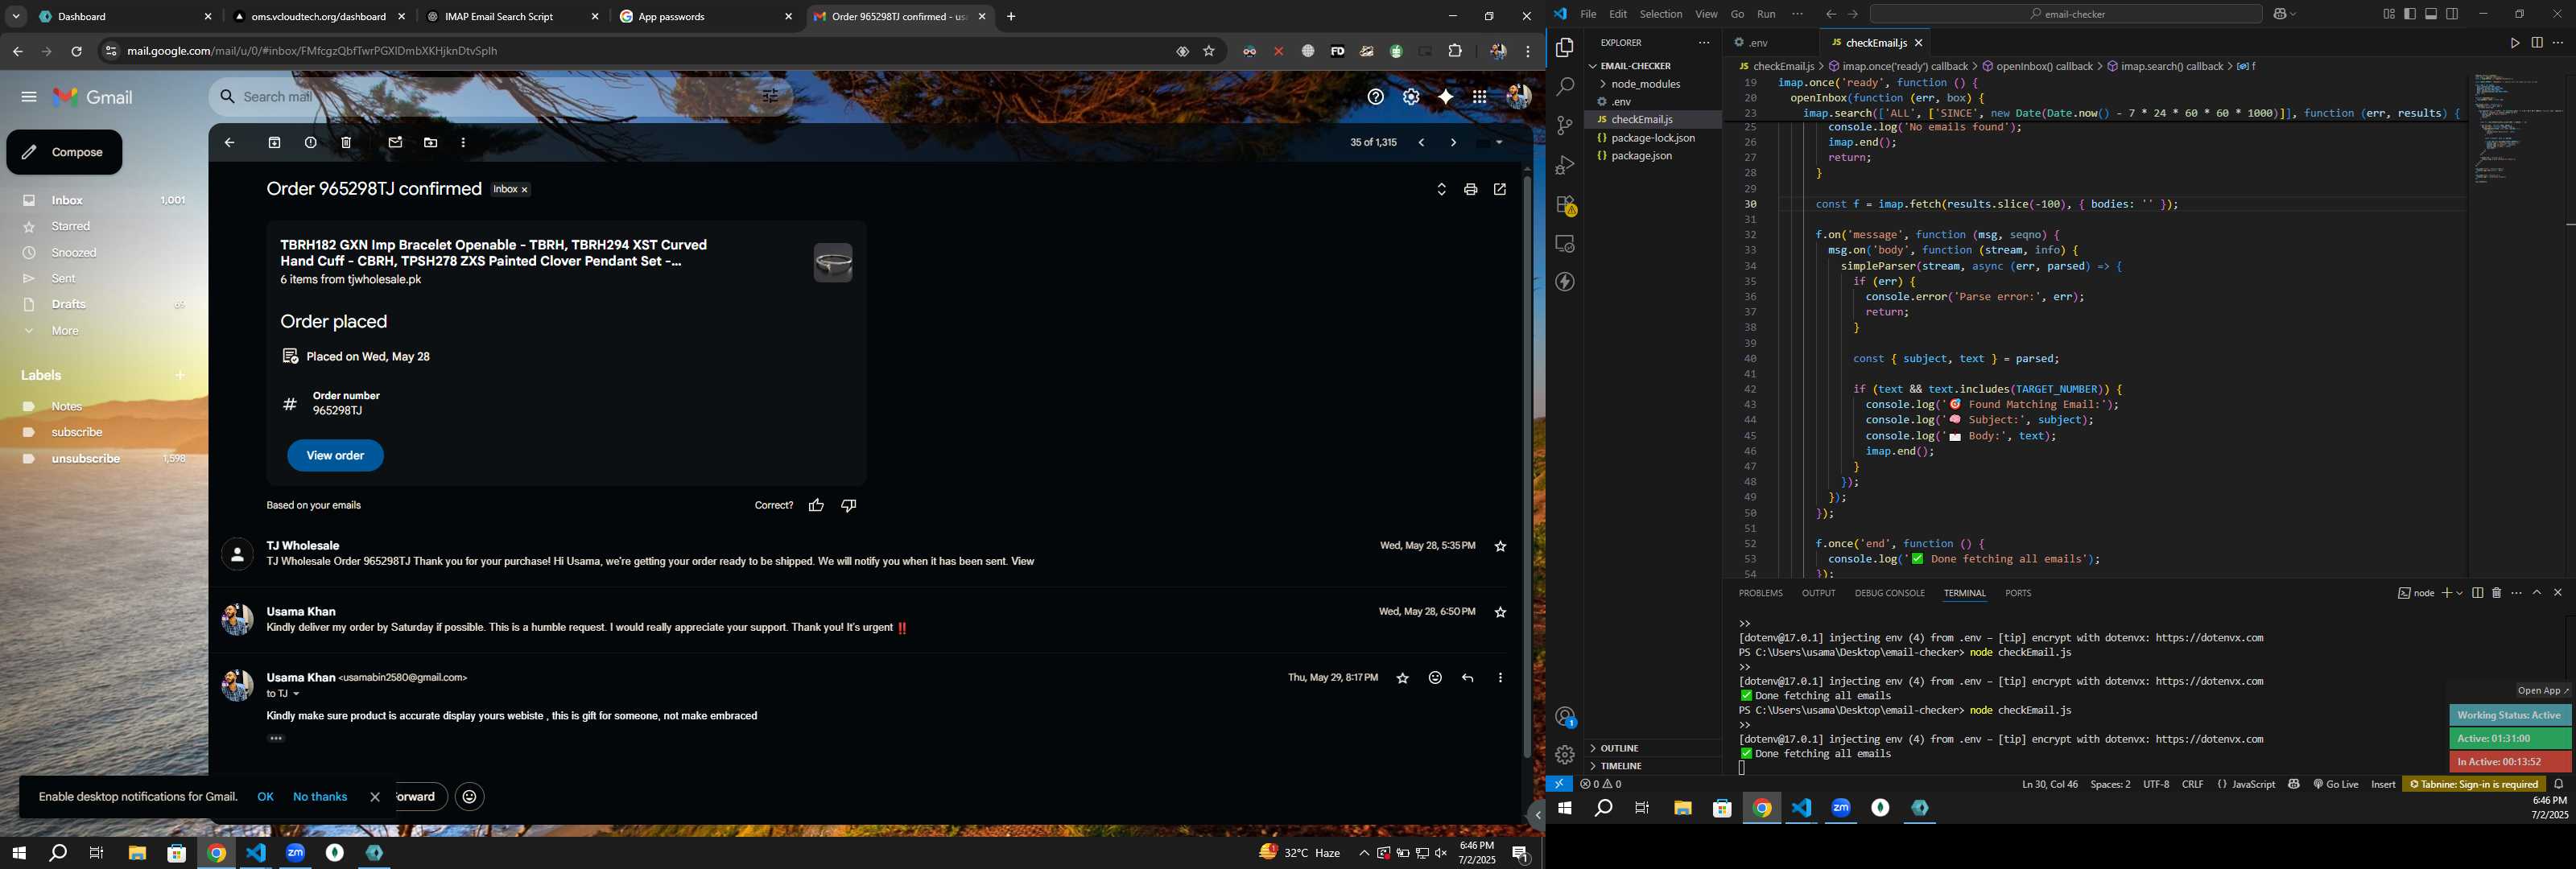Star the TJ Wholesale message

click(1500, 547)
